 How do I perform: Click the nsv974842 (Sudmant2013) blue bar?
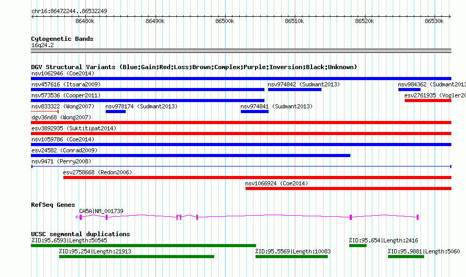tap(294, 90)
